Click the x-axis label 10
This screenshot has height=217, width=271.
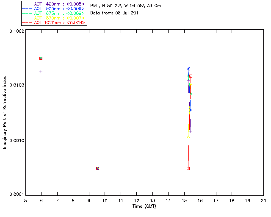(105, 200)
